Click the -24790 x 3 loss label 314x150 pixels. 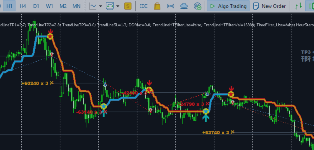coord(192,104)
